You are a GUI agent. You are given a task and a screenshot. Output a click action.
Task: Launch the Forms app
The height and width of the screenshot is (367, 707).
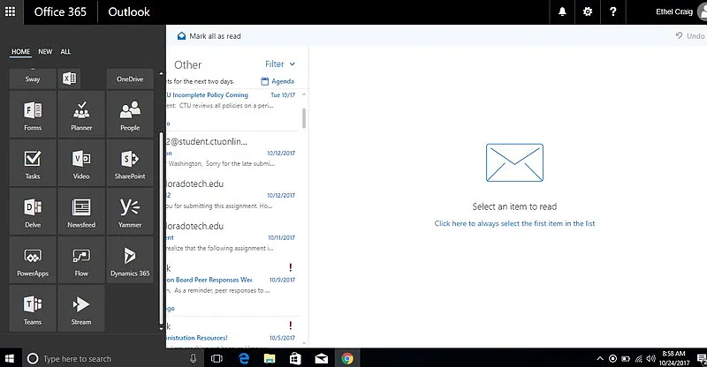tap(33, 115)
